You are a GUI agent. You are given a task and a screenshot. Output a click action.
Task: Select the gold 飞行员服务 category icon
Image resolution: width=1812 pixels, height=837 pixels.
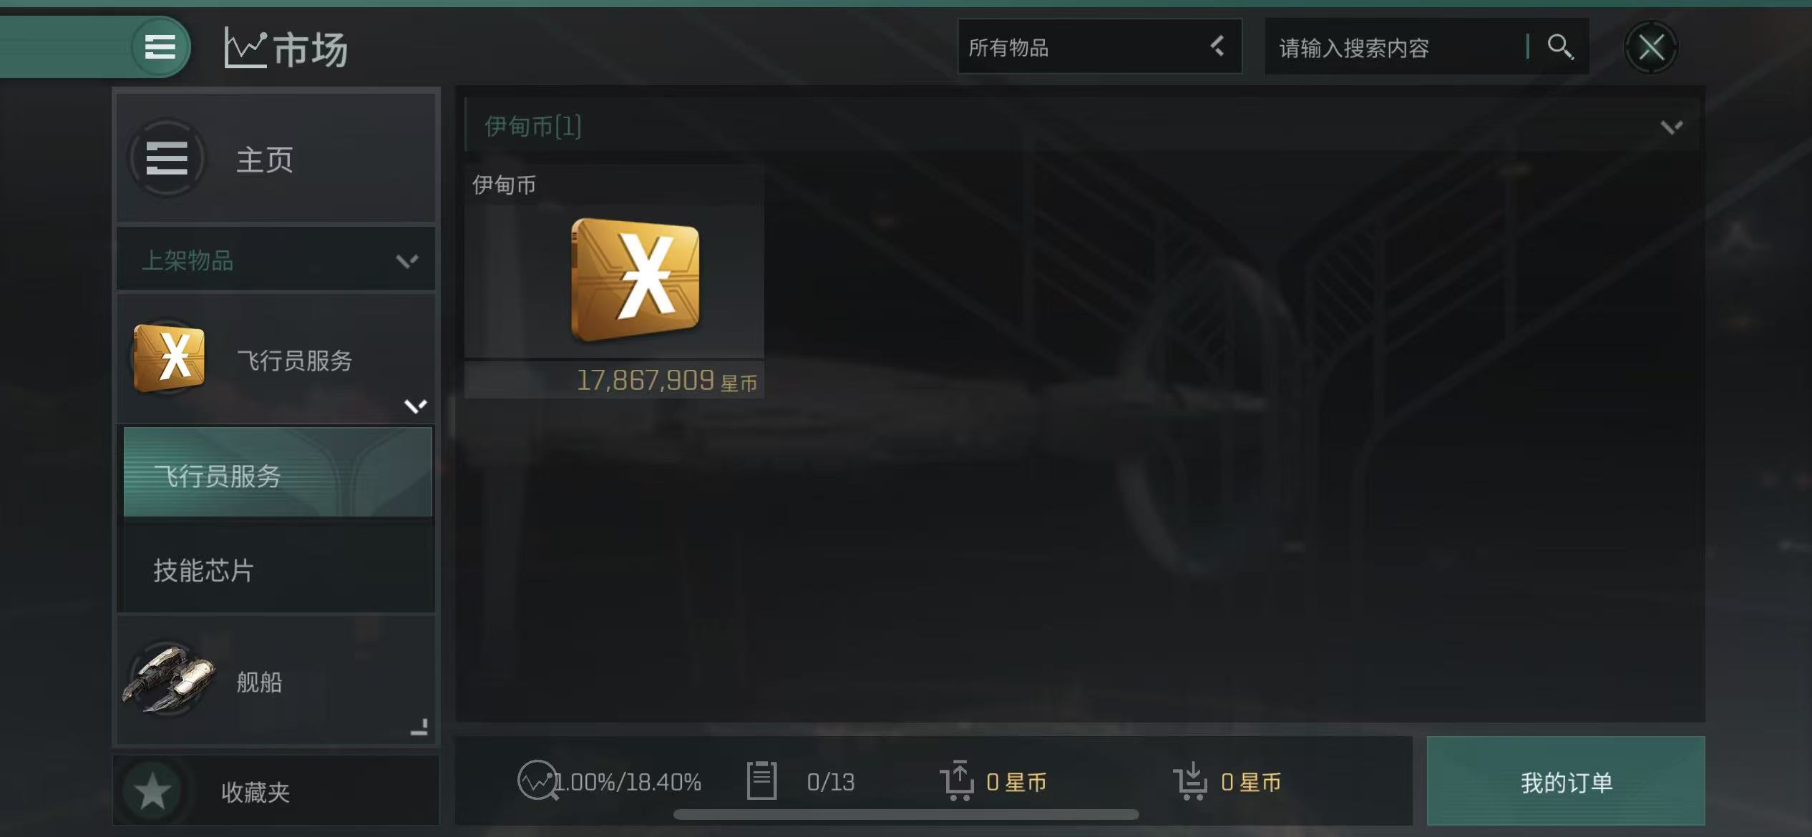(x=169, y=358)
